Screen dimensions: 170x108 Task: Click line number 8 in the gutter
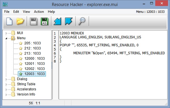(x=55, y=61)
